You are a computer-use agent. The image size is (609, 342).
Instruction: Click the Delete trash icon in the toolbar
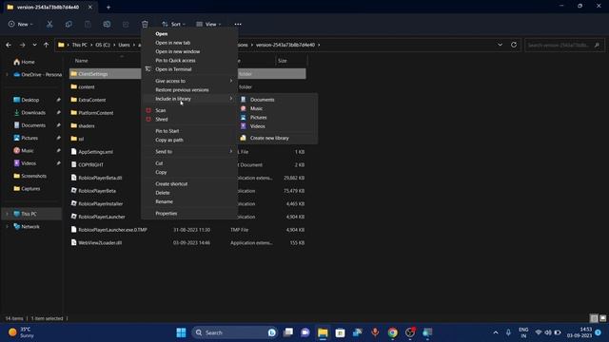click(x=145, y=24)
